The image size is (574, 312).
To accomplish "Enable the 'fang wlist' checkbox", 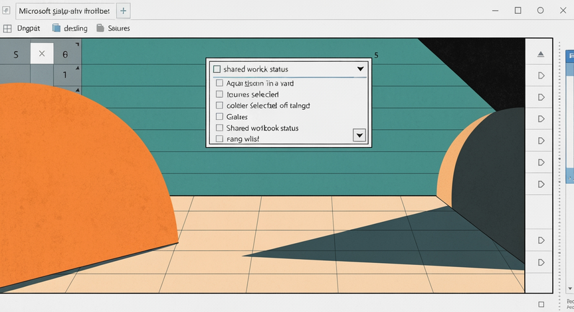I will (219, 138).
